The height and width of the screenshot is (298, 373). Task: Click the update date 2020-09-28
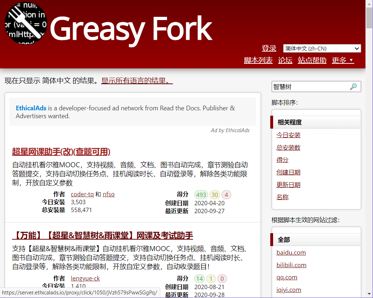pyautogui.click(x=209, y=295)
